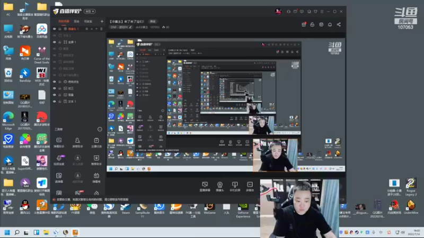Move 摄像头 1 source down with arrow
This screenshot has height=238, width=424.
click(x=96, y=29)
